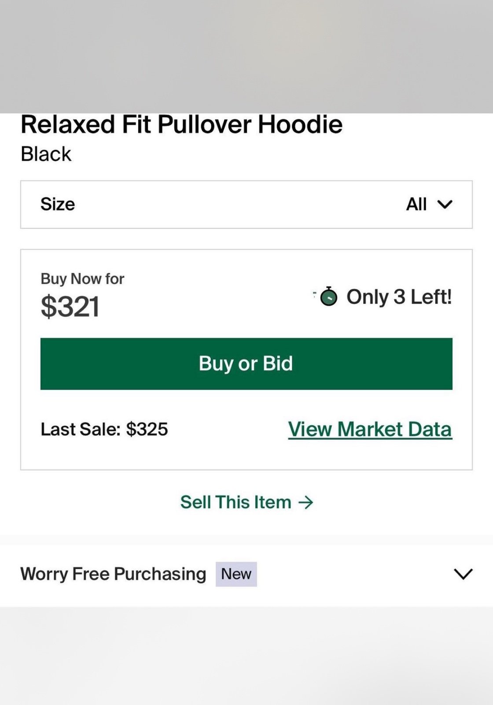Click the chevron icon on Worry Free Purchasing row
The height and width of the screenshot is (705, 493).
463,574
